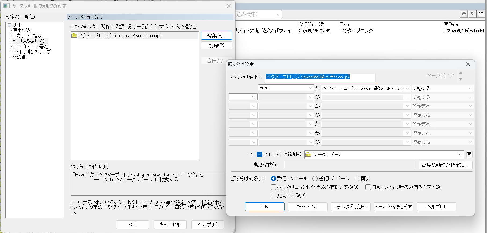Click the black triangle beside folder dropdown
The height and width of the screenshot is (233, 487).
[469, 154]
